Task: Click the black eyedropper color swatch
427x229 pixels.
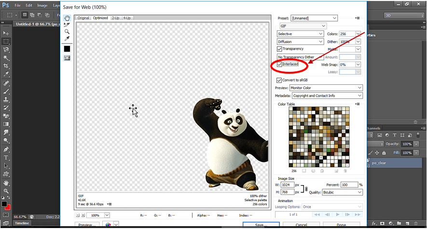Action: [x=67, y=49]
